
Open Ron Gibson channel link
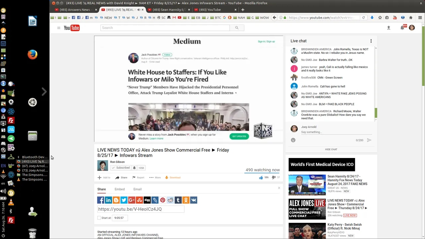click(118, 162)
